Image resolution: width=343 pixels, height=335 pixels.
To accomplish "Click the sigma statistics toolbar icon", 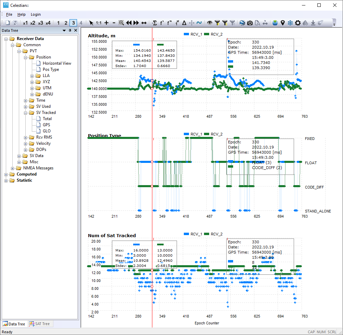I will coord(154,23).
